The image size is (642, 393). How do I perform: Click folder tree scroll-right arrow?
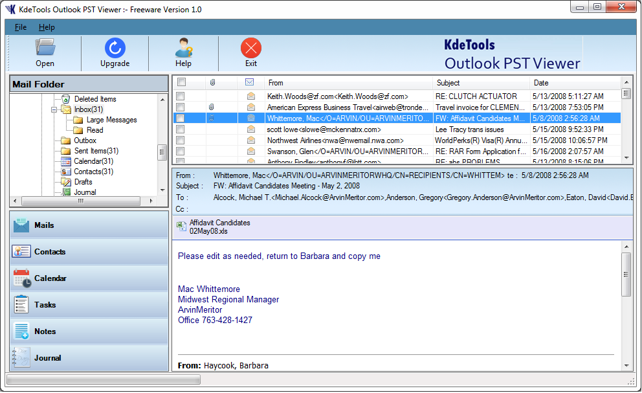coord(151,201)
